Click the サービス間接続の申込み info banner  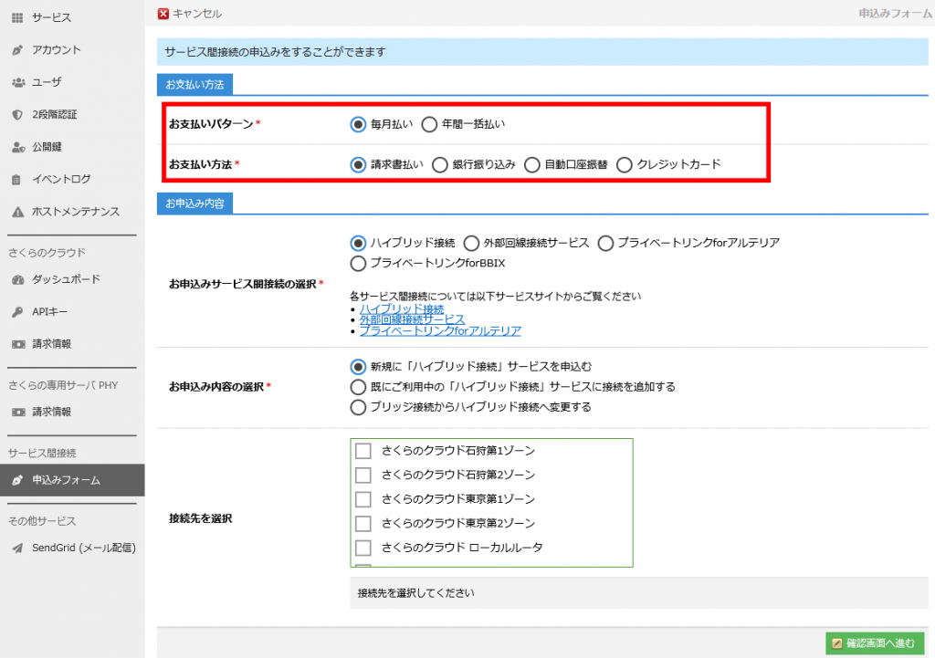point(542,52)
